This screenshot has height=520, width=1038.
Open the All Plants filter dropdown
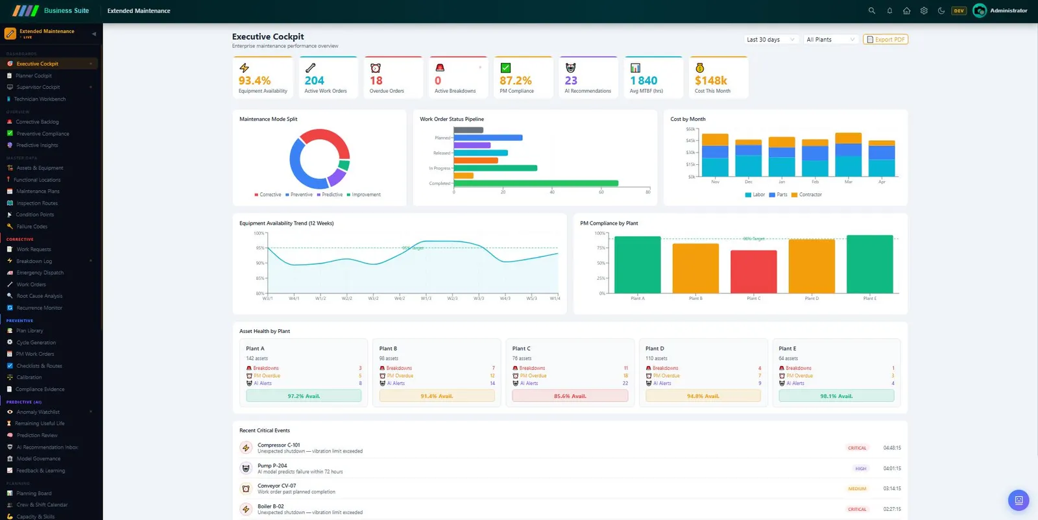[x=830, y=40]
